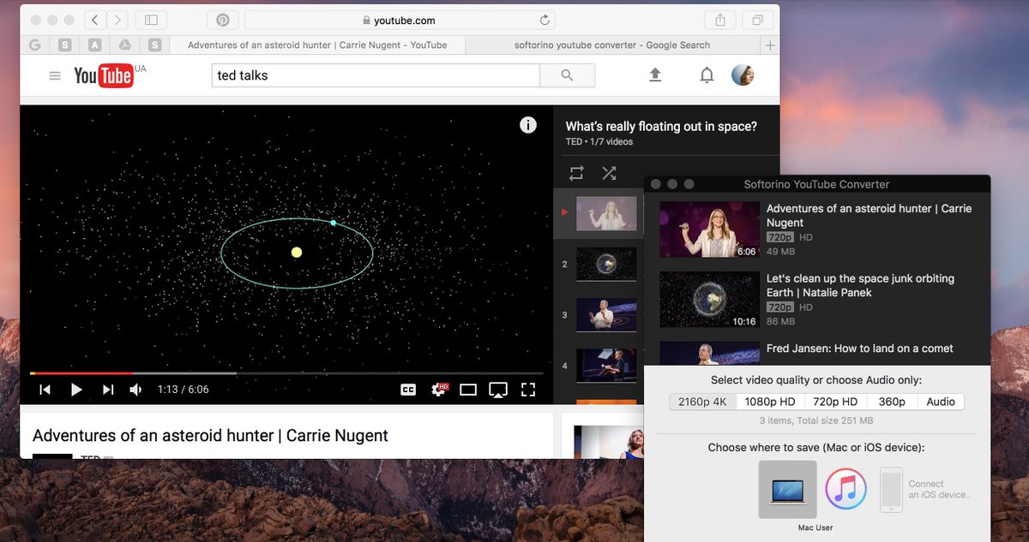Choose iTunes as save destination
The image size is (1029, 542).
845,489
